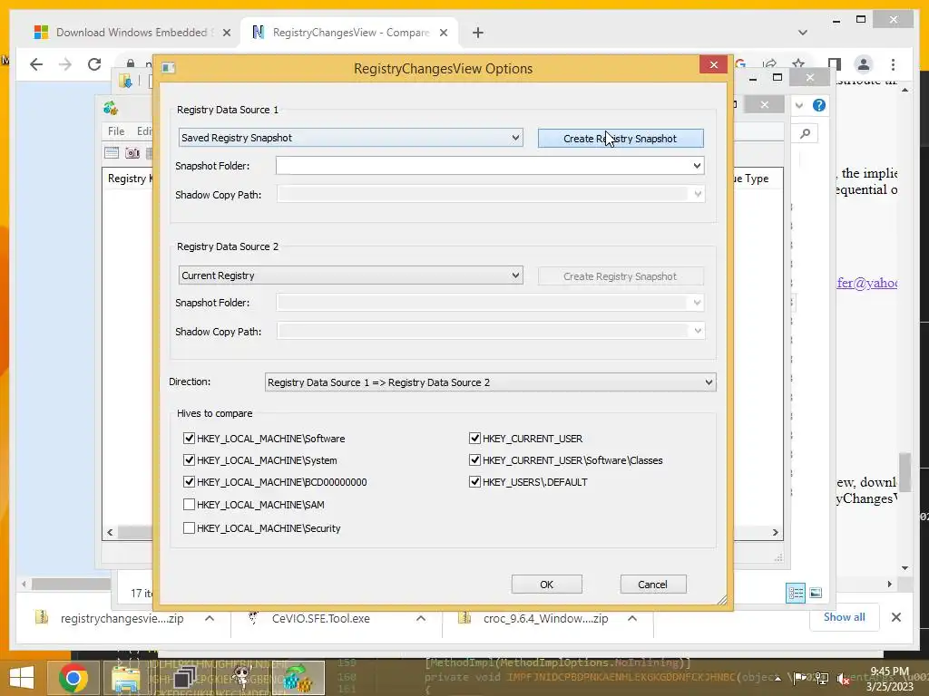Screen dimensions: 929x696
Task: Open Data Source 2 Current Registry dropdown
Action: [351, 275]
